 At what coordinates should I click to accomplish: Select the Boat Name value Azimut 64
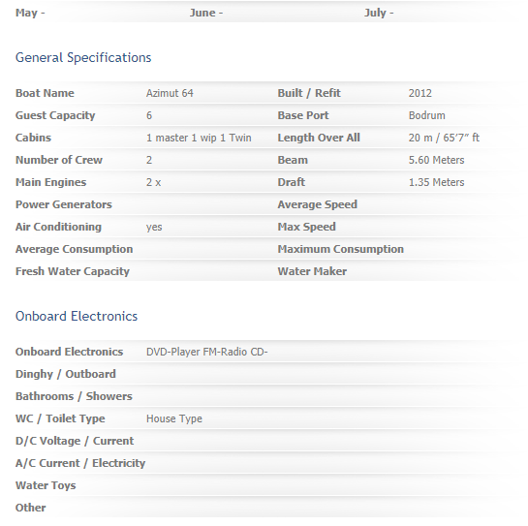170,93
